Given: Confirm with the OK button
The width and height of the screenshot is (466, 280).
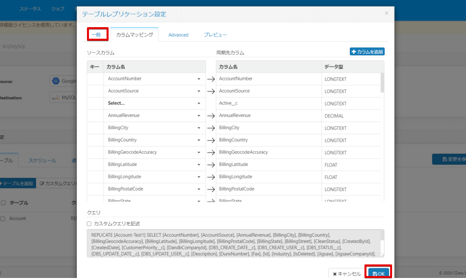Looking at the screenshot, I should coord(379,273).
